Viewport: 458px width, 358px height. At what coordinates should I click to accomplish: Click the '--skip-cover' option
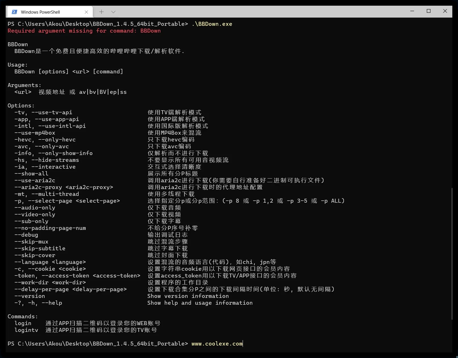click(35, 255)
